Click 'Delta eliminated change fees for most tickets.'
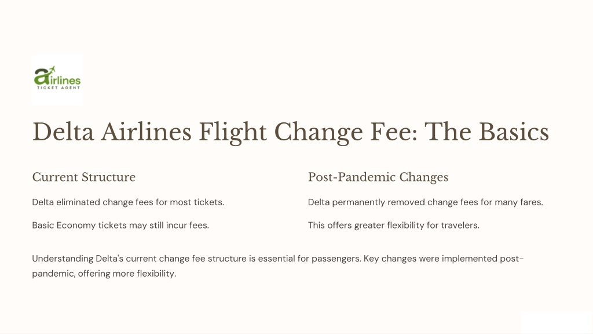This screenshot has width=593, height=334. (128, 202)
